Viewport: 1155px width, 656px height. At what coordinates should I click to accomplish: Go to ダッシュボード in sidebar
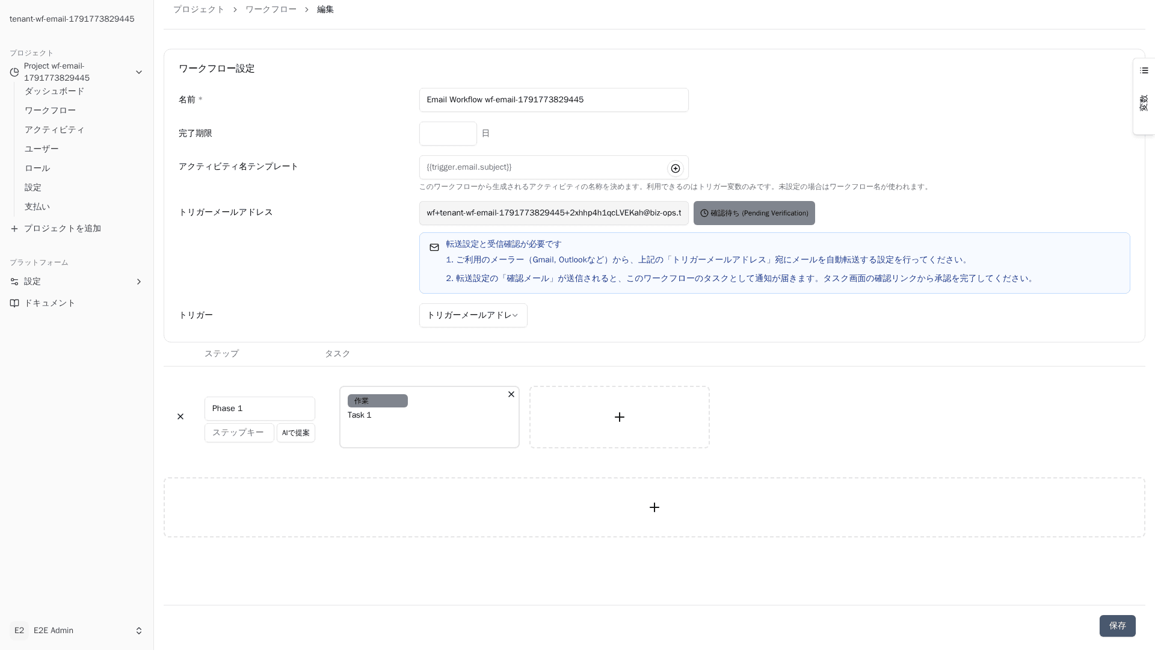click(x=55, y=91)
